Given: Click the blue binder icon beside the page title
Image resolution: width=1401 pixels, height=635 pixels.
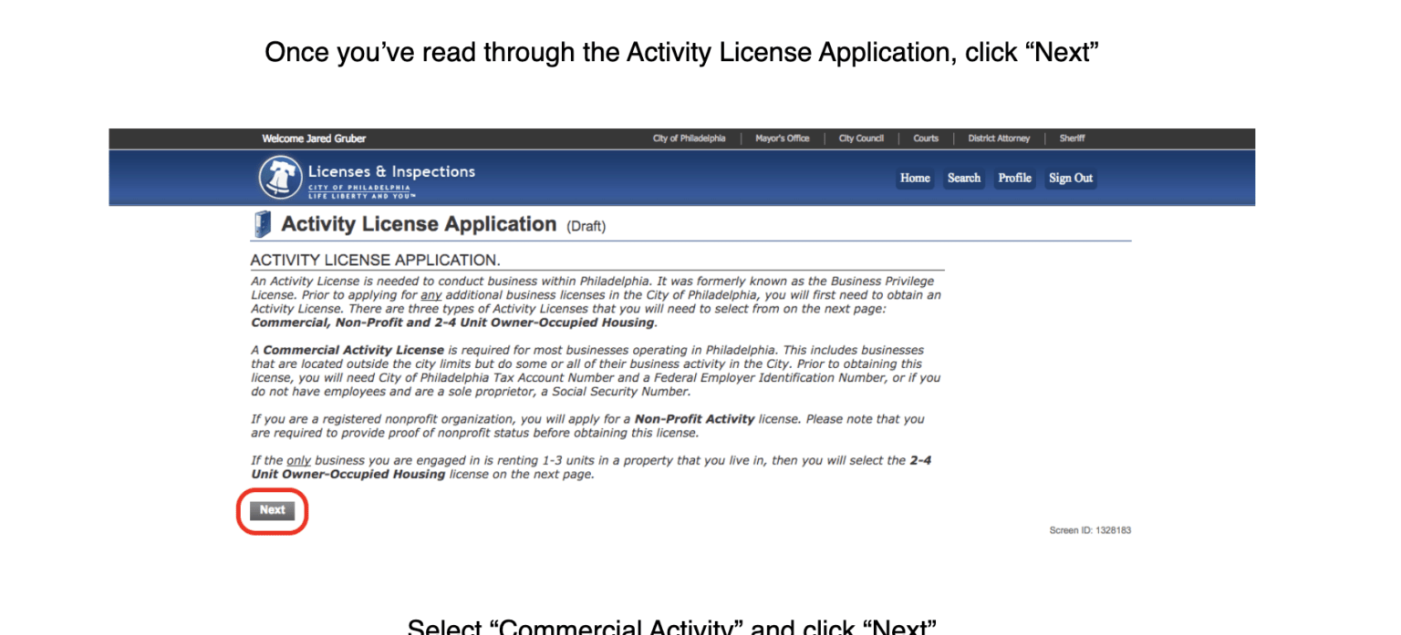Looking at the screenshot, I should click(x=263, y=223).
